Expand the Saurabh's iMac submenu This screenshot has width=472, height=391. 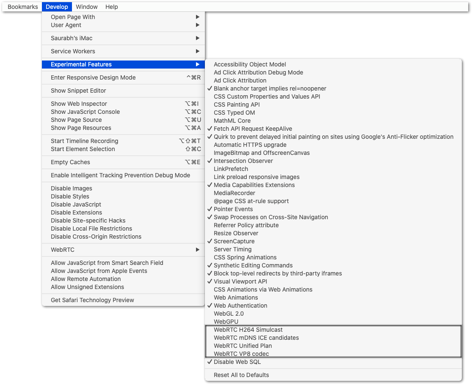tap(124, 38)
